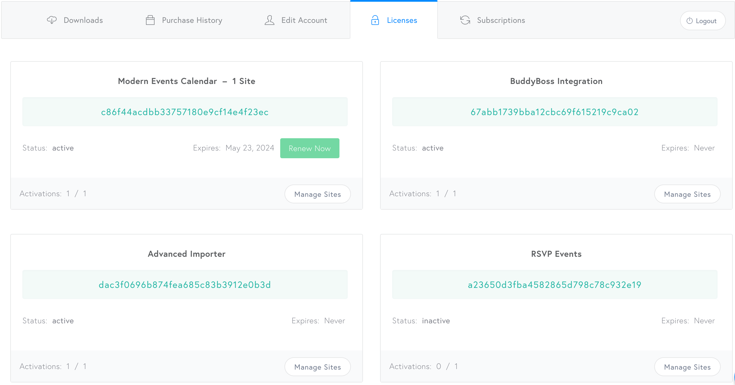Open the Downloads tab
The width and height of the screenshot is (735, 385).
click(83, 20)
